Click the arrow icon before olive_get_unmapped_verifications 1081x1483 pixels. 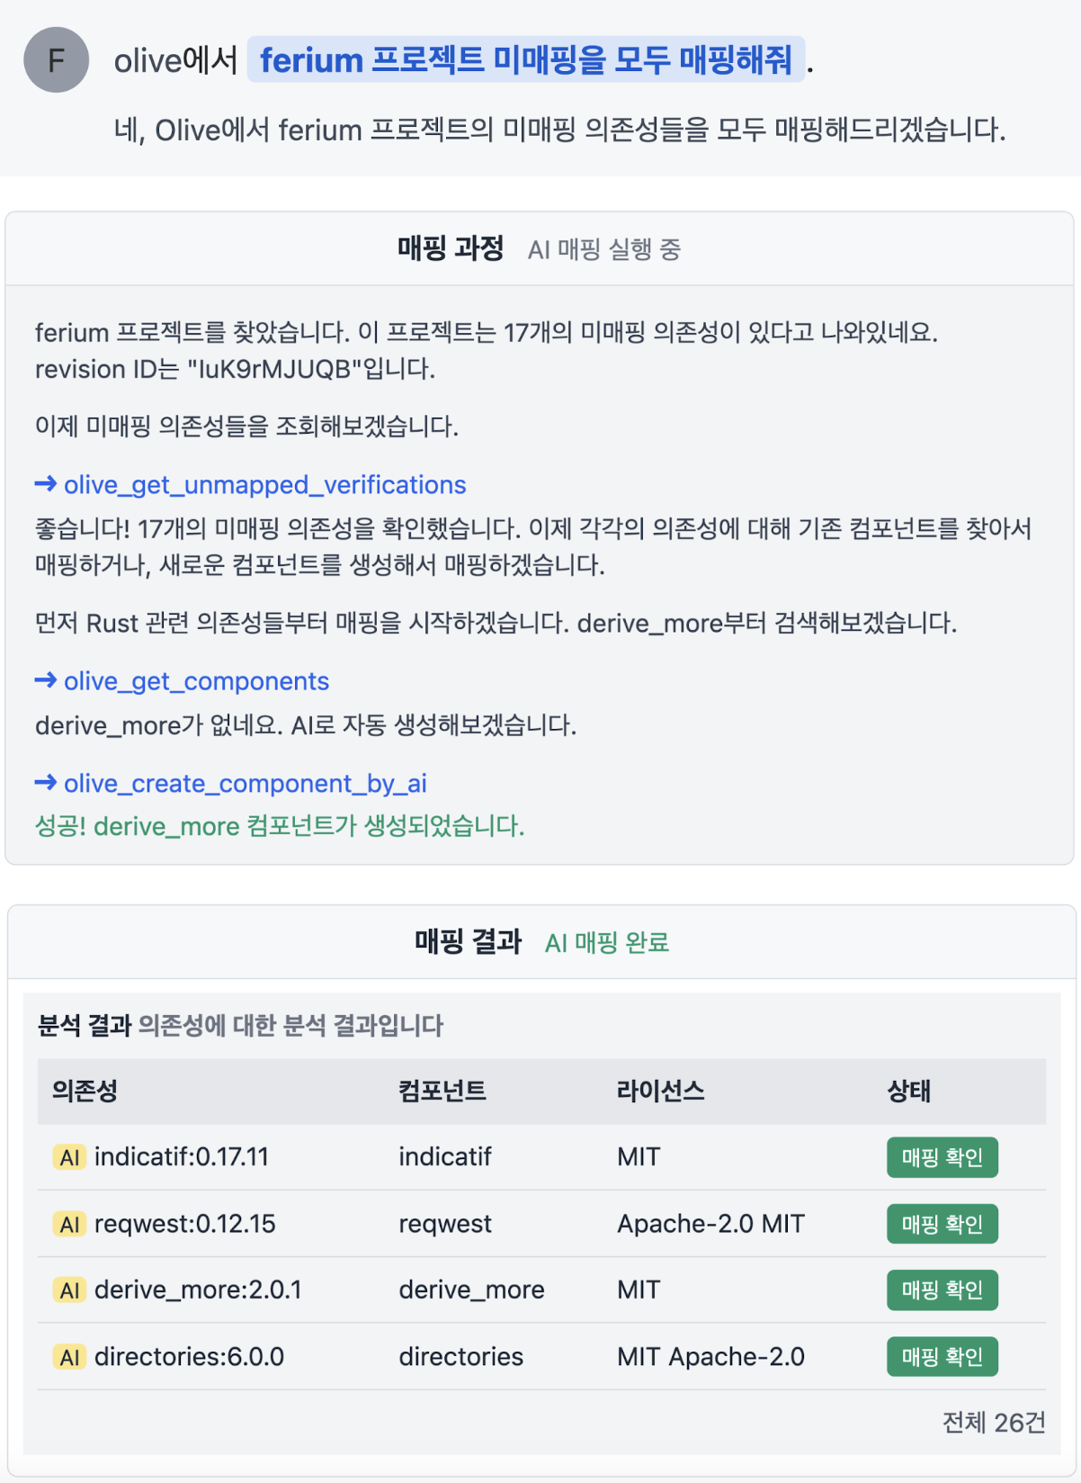pyautogui.click(x=46, y=484)
